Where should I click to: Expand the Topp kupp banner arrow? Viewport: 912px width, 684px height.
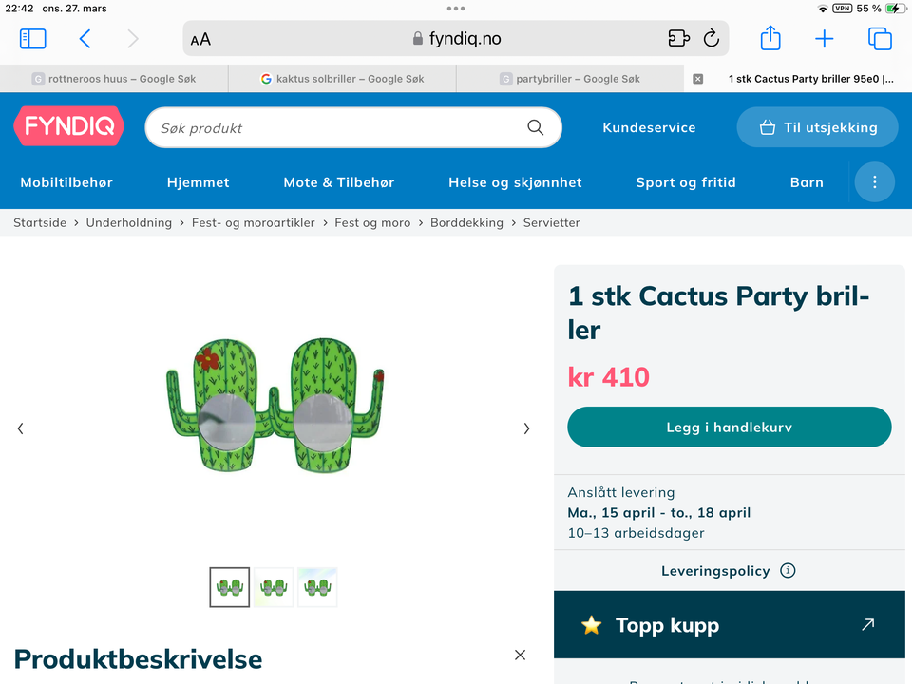pos(867,625)
